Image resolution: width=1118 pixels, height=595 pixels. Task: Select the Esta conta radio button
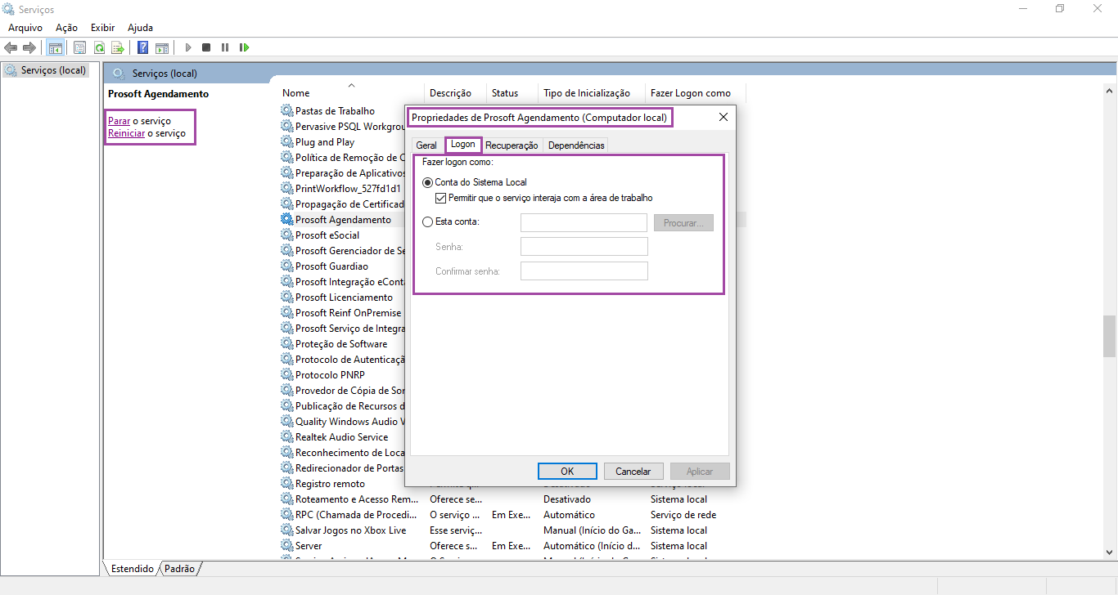pos(427,221)
